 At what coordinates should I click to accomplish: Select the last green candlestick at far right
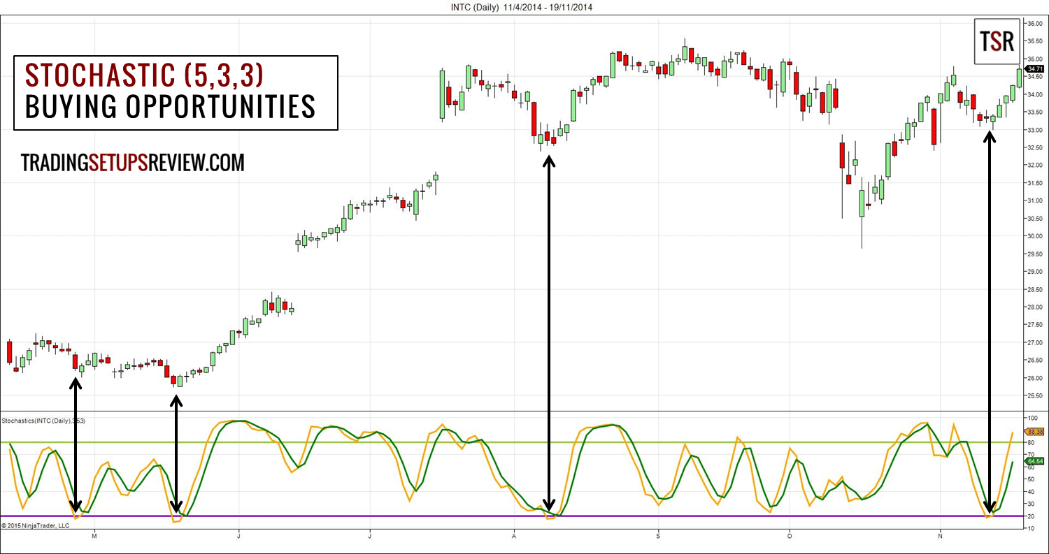(x=1019, y=77)
